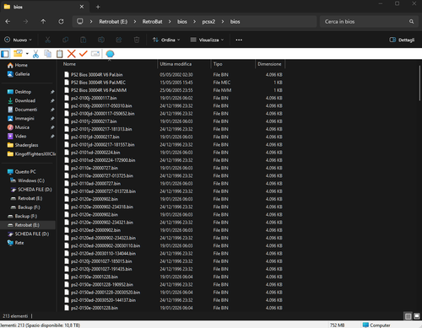This screenshot has width=422, height=328.
Task: Open the Nuovo dropdown menu
Action: (x=18, y=40)
